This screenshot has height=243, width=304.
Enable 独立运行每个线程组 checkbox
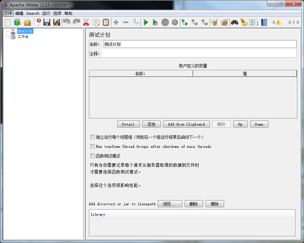click(92, 137)
